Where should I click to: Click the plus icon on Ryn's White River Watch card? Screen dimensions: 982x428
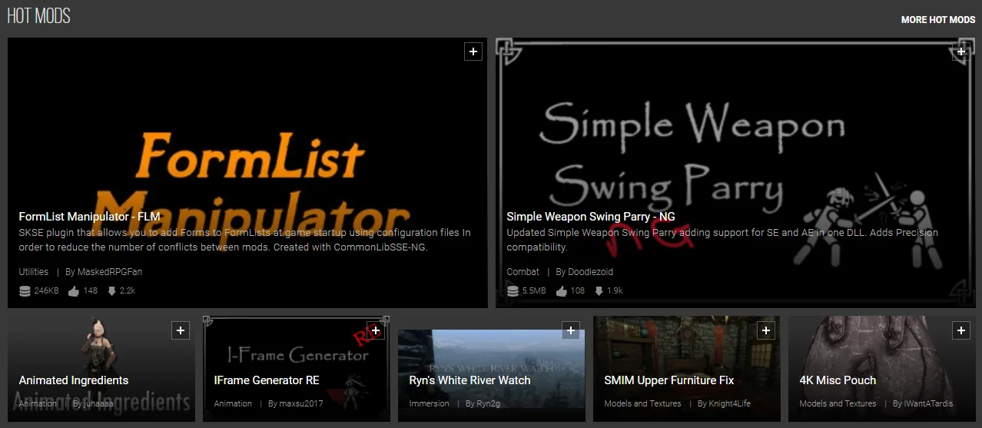click(x=570, y=330)
